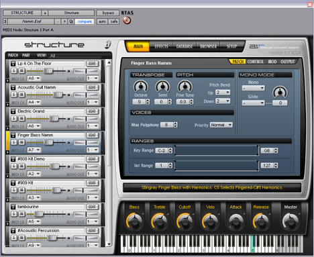Open the OUTPUT sub-tab
This screenshot has height=257, width=314.
[x=288, y=62]
